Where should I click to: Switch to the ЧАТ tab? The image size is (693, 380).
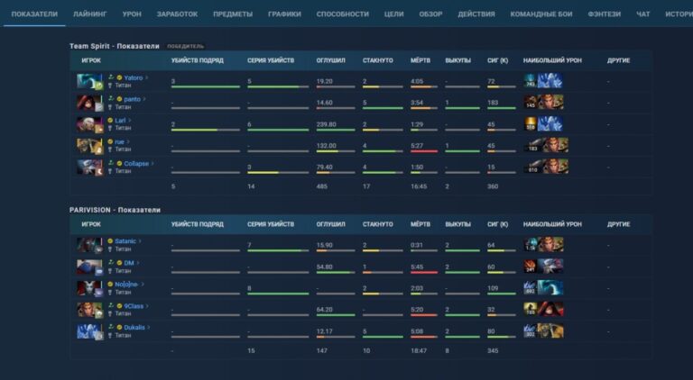(643, 14)
